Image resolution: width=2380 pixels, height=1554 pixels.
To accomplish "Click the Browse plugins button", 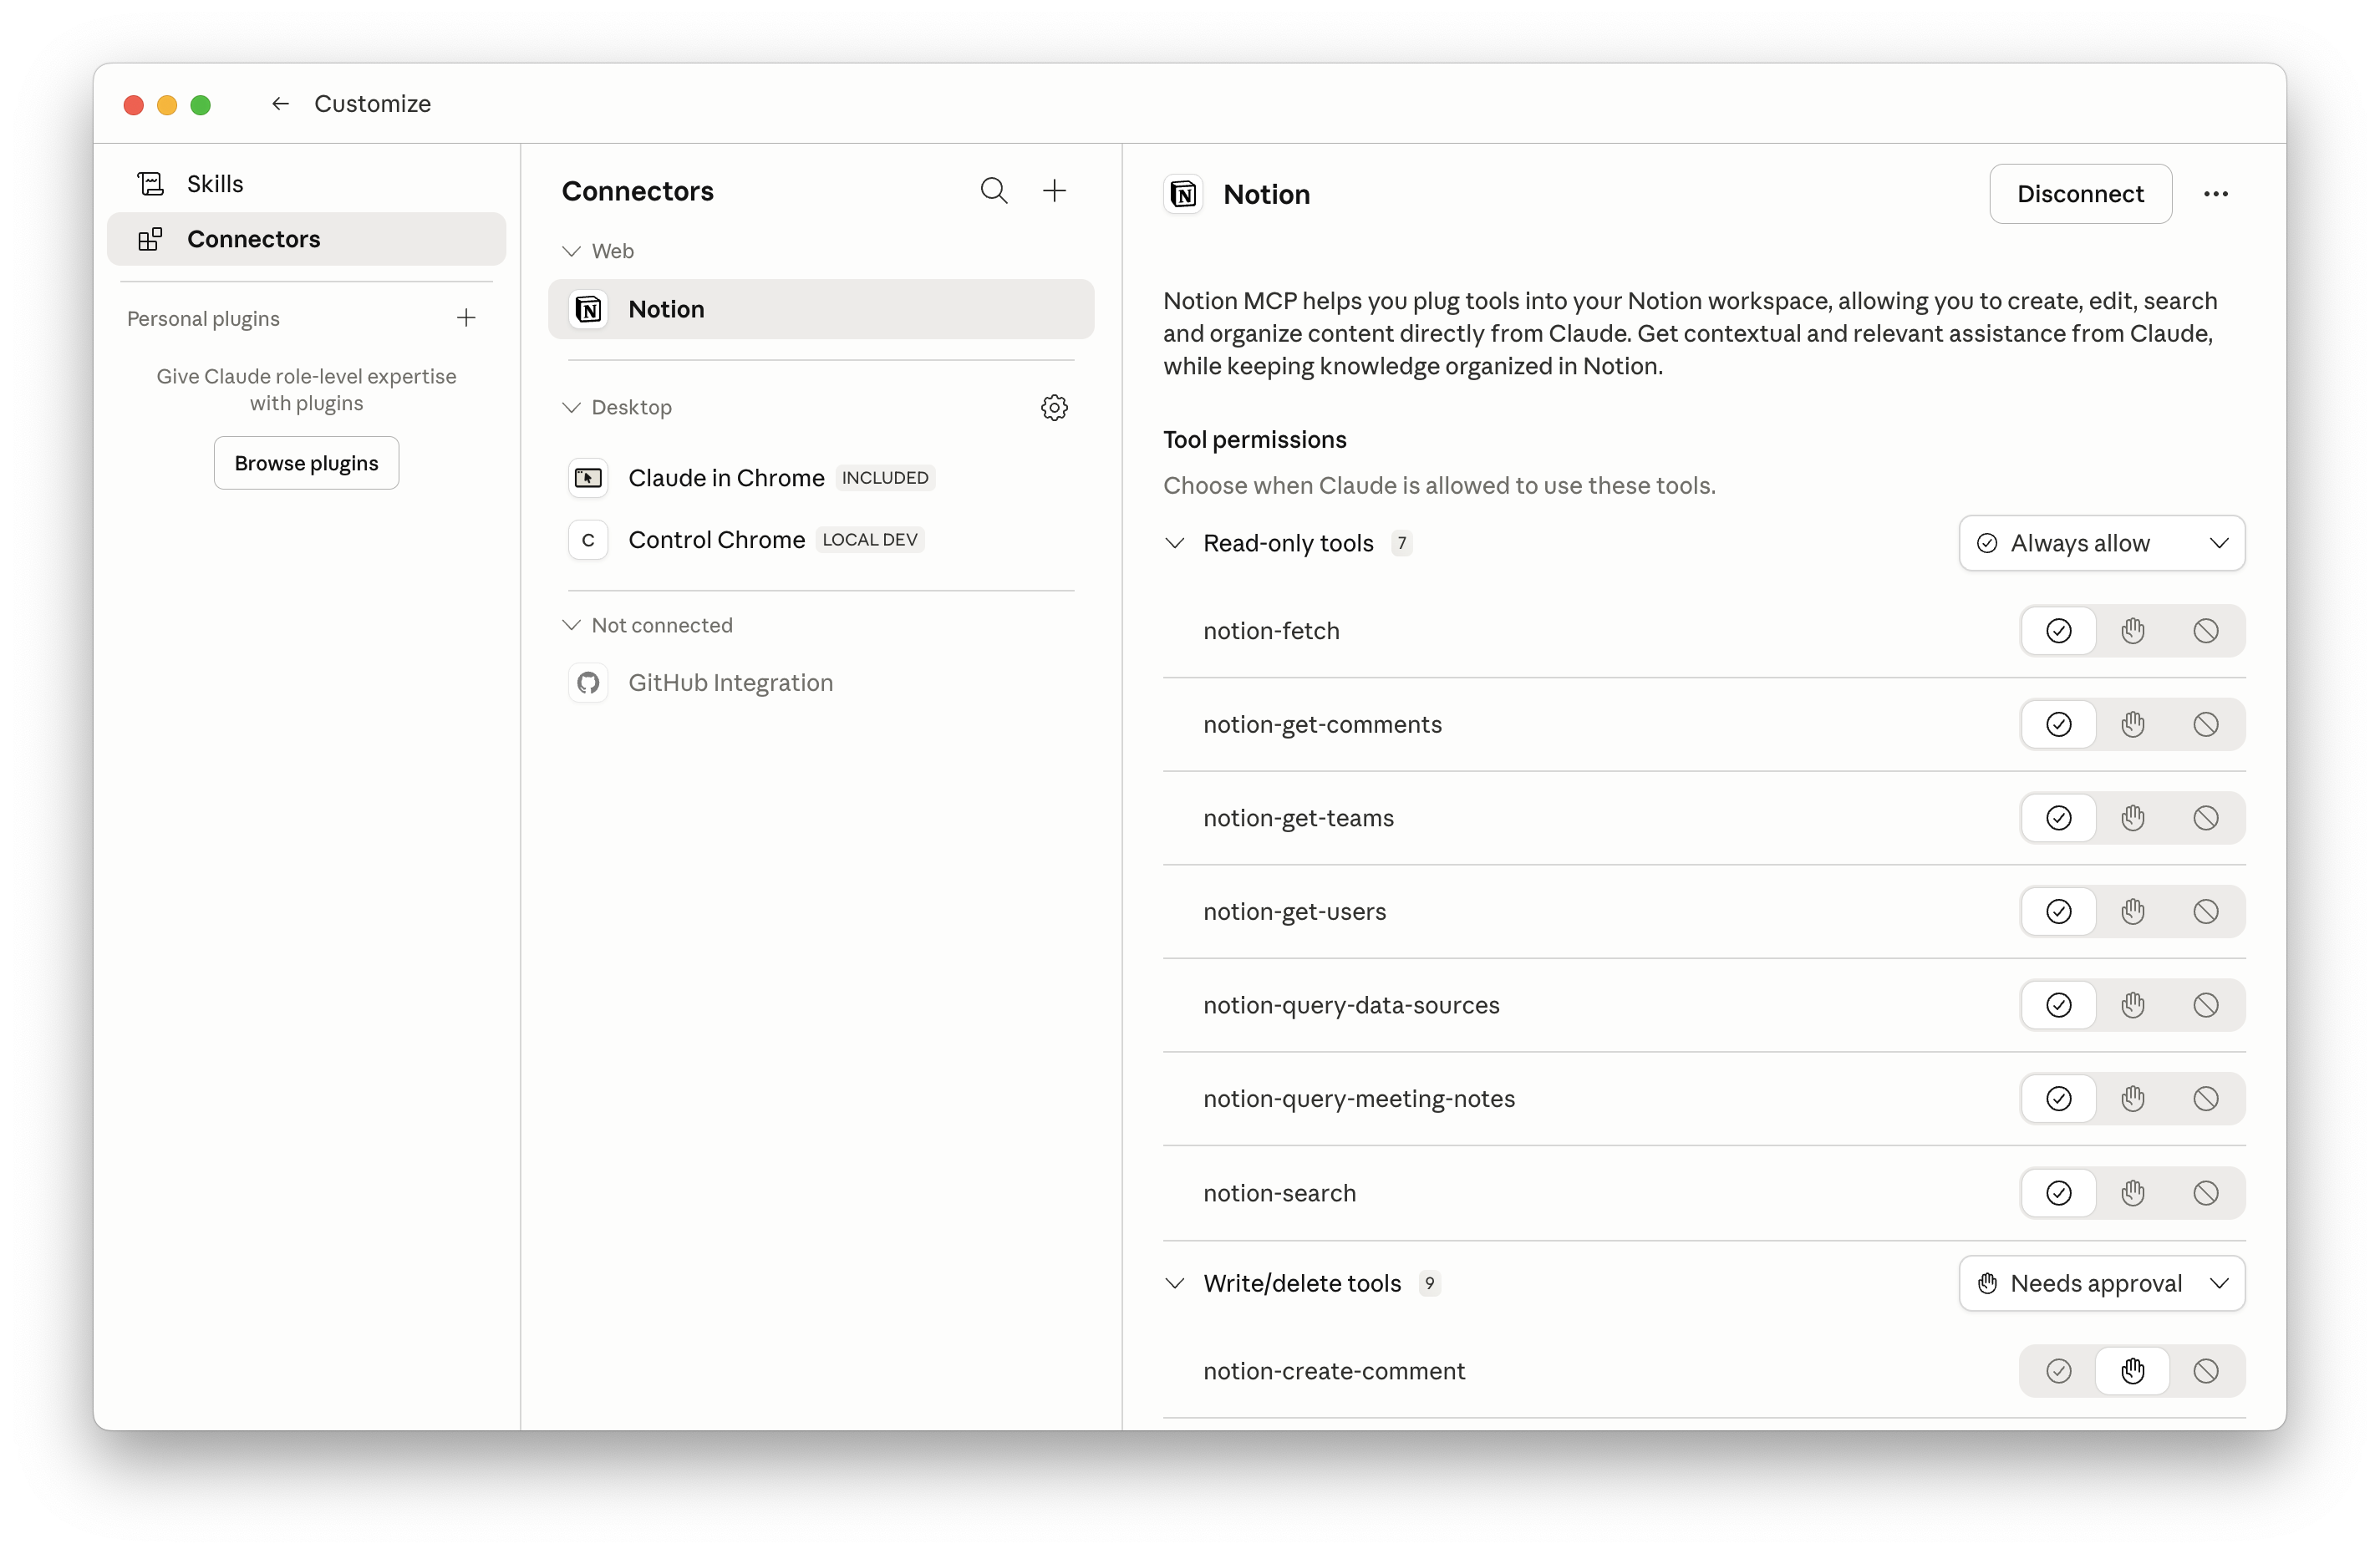I will (306, 463).
